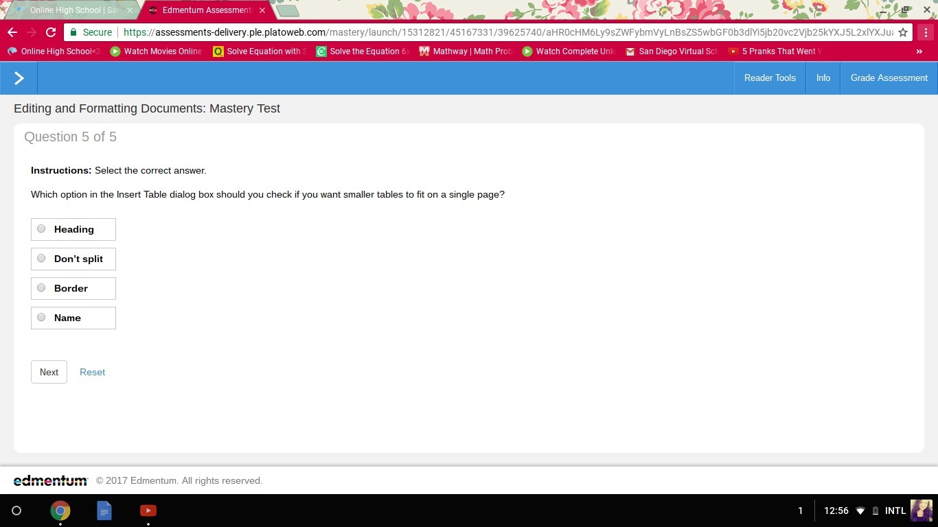
Task: Click the Edmentum logo in the footer
Action: [x=51, y=480]
